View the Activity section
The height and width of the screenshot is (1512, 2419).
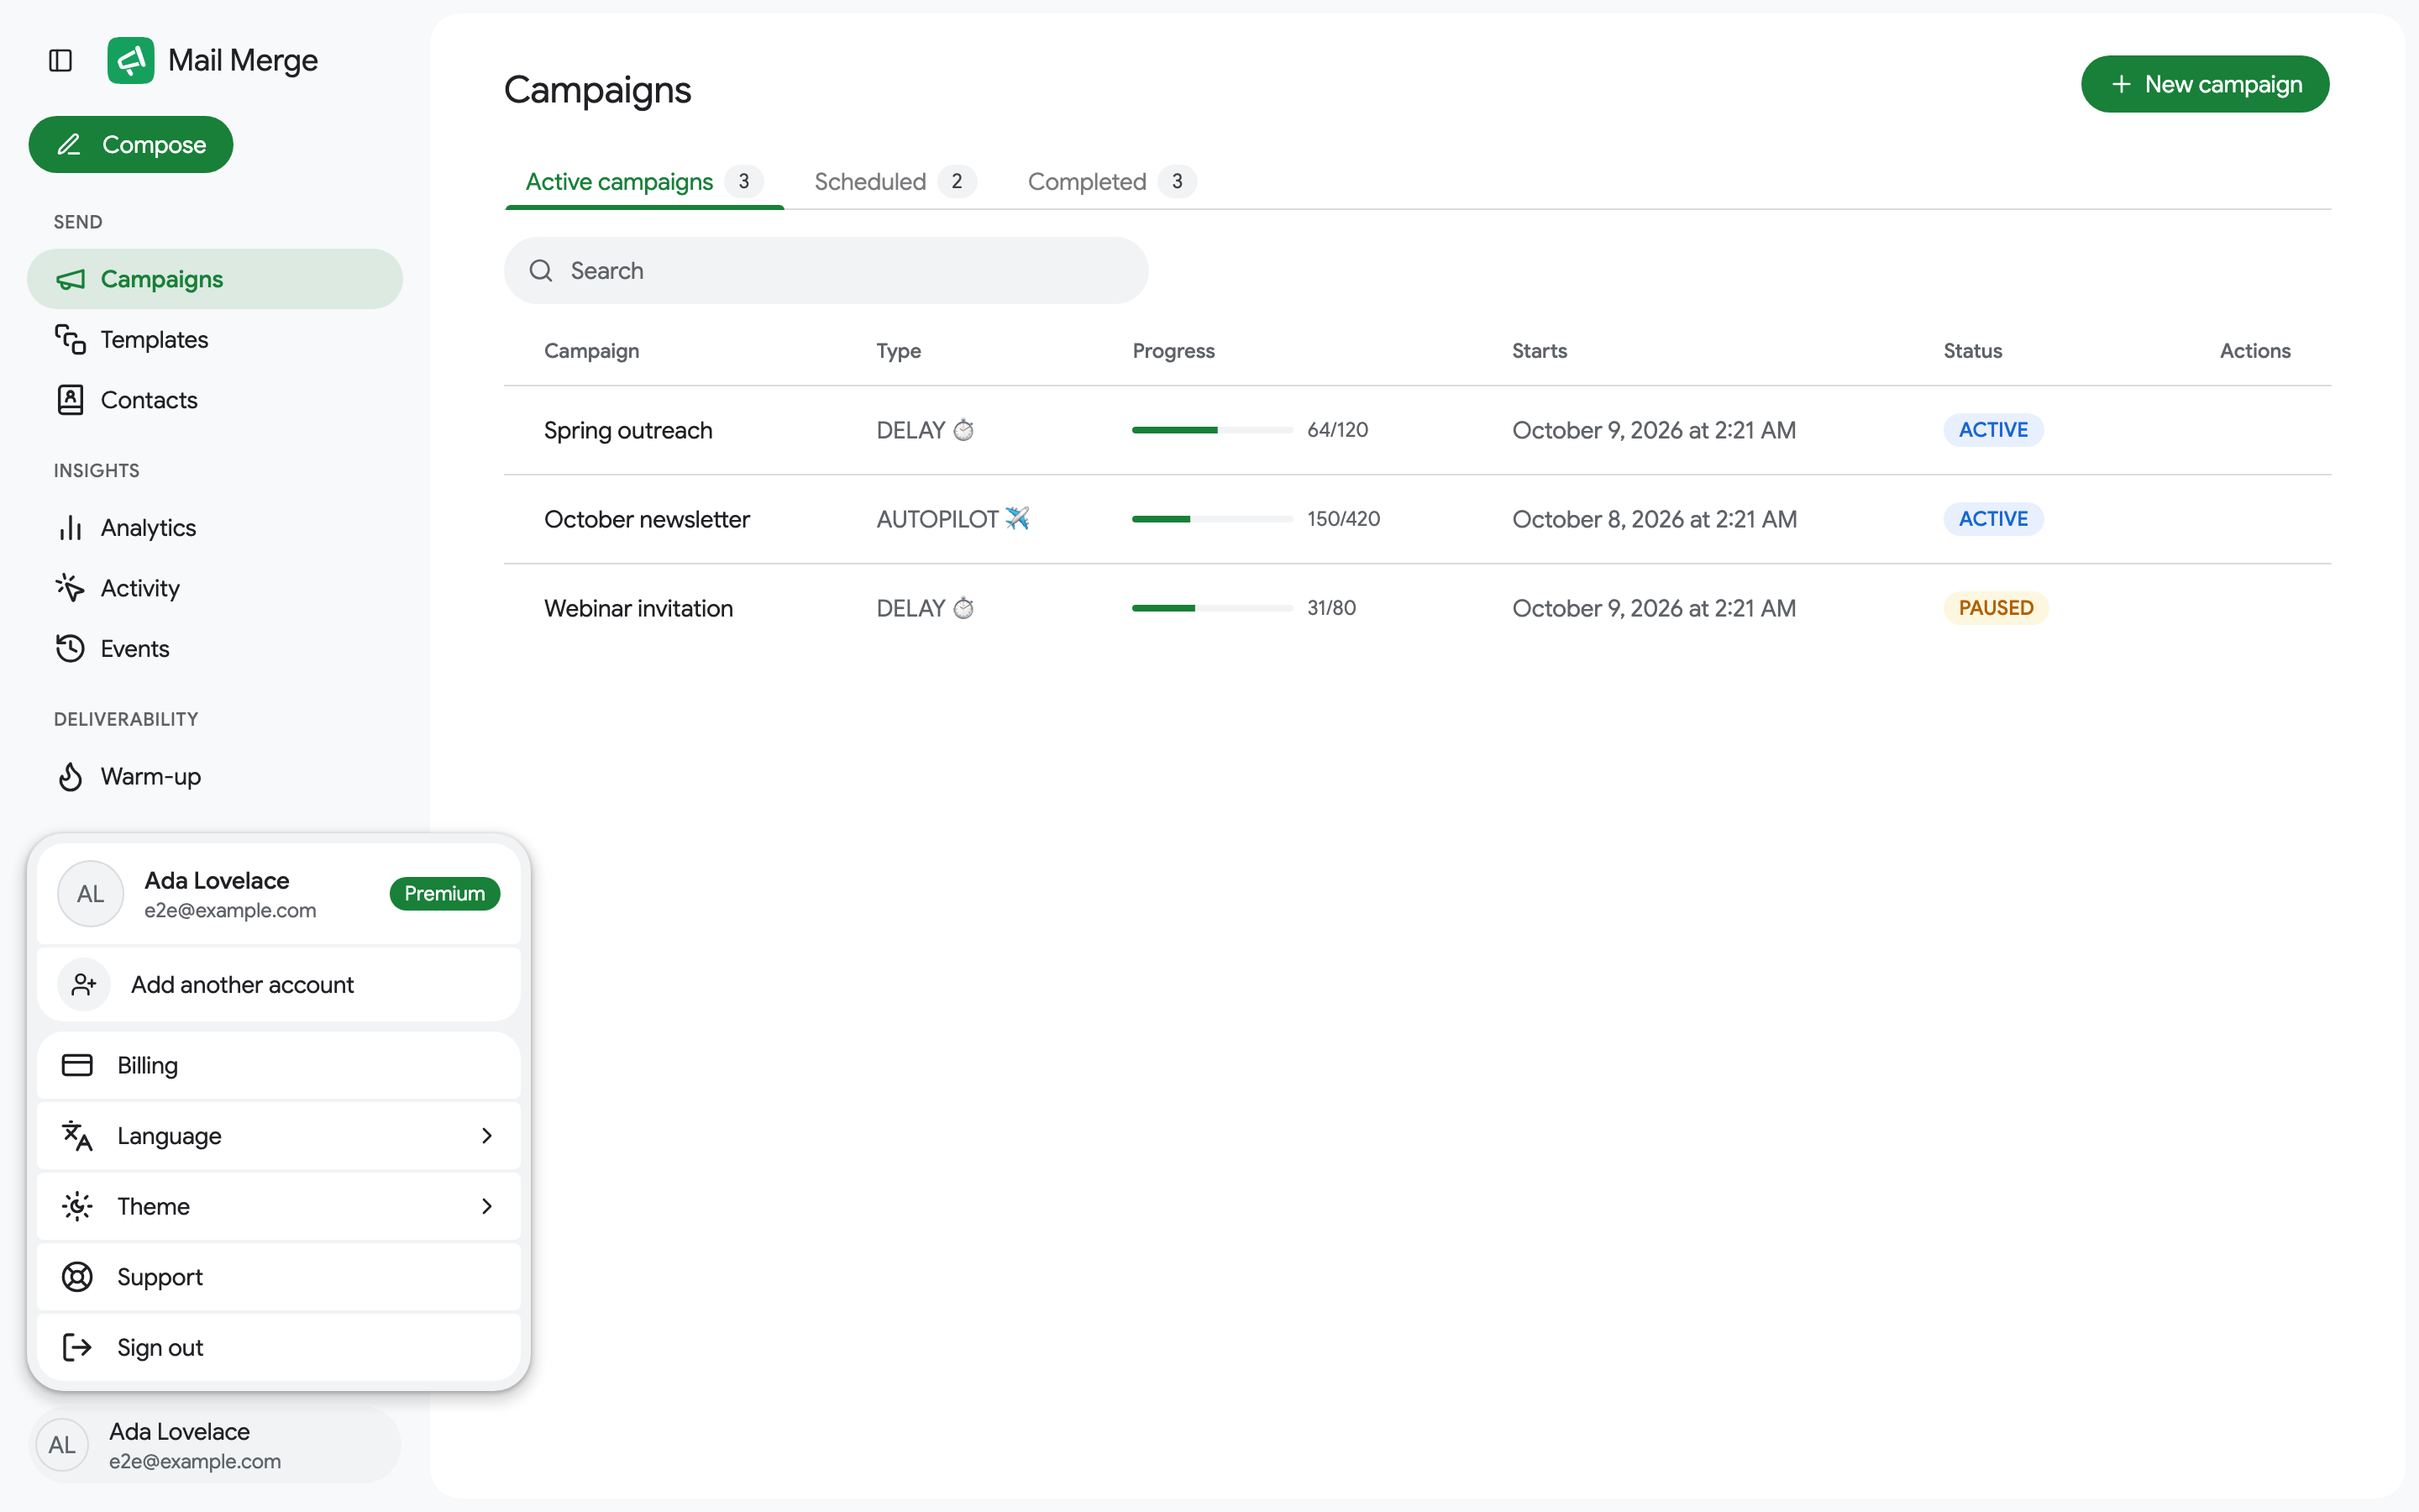coord(215,588)
